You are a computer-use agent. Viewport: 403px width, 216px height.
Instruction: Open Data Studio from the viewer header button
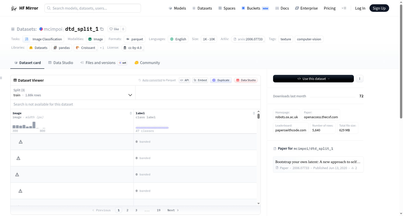pos(246,80)
